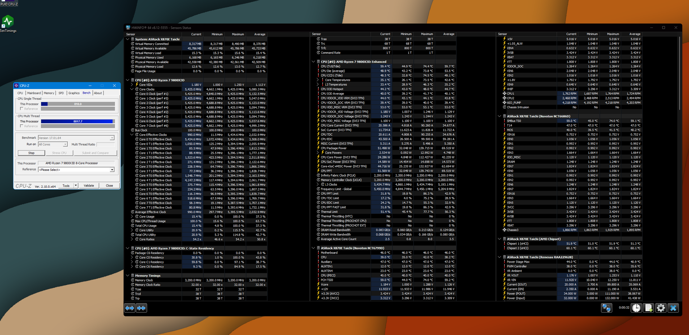Click the Multi Thread 8817.7 score bar
Image resolution: width=689 pixels, height=335 pixels.
click(78, 122)
